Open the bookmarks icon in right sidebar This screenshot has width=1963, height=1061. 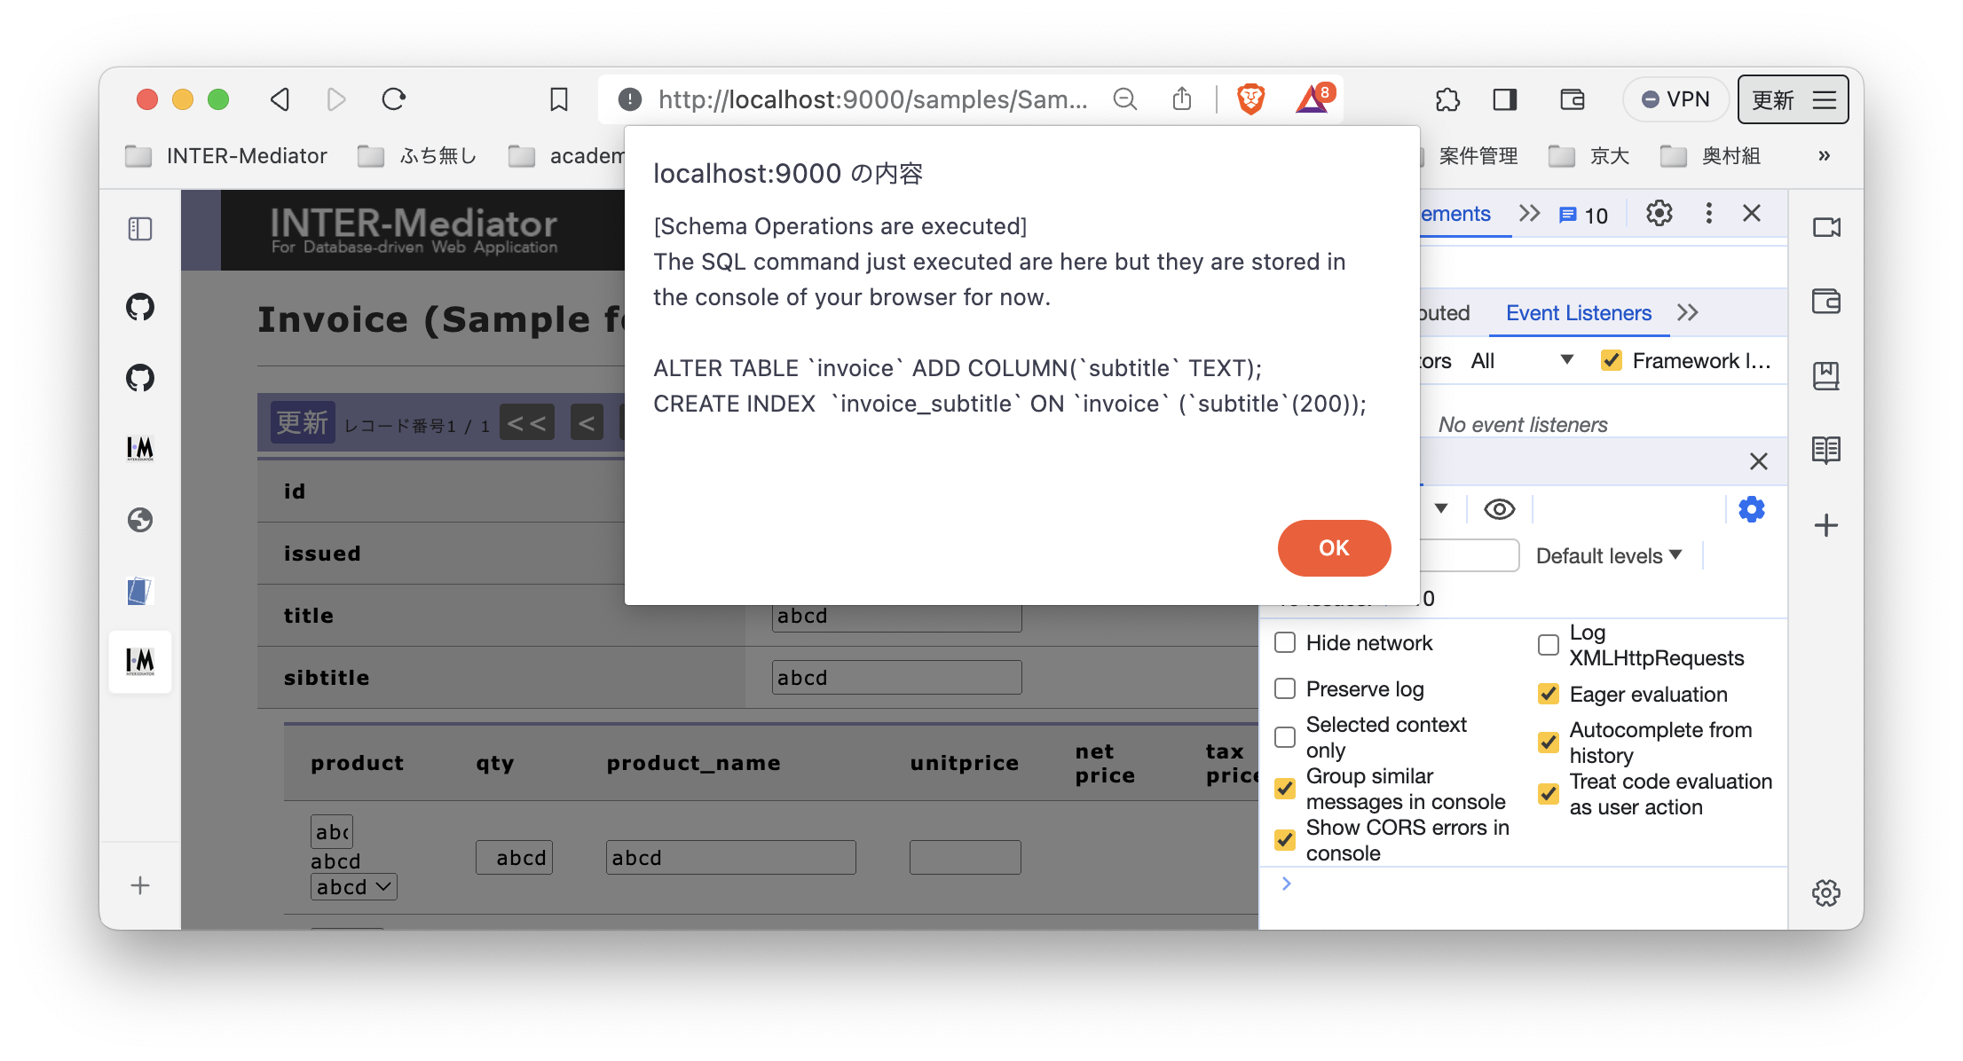coord(1826,376)
